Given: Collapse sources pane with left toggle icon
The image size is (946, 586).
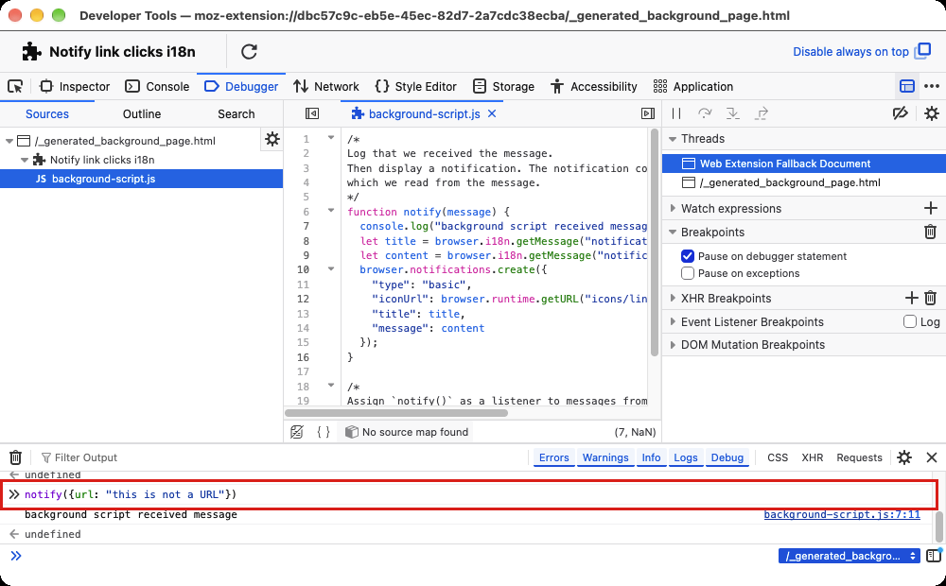Looking at the screenshot, I should pos(312,113).
